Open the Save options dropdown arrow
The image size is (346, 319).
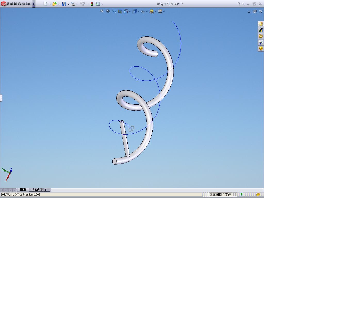(68, 4)
